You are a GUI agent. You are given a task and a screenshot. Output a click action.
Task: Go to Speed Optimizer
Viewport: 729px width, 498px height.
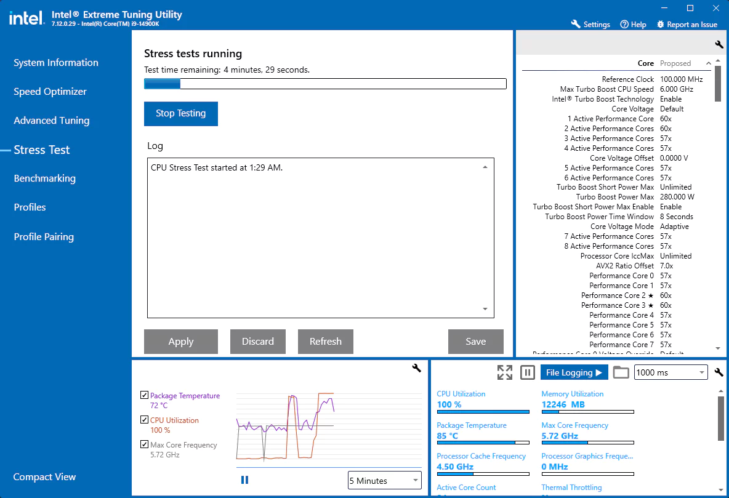pyautogui.click(x=50, y=91)
